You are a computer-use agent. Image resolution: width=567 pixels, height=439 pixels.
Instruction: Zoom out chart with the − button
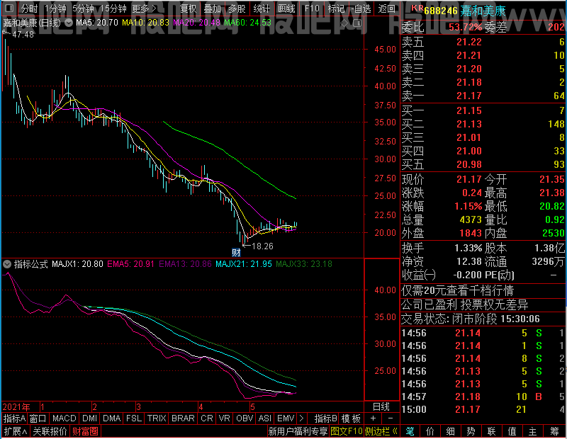click(x=391, y=418)
